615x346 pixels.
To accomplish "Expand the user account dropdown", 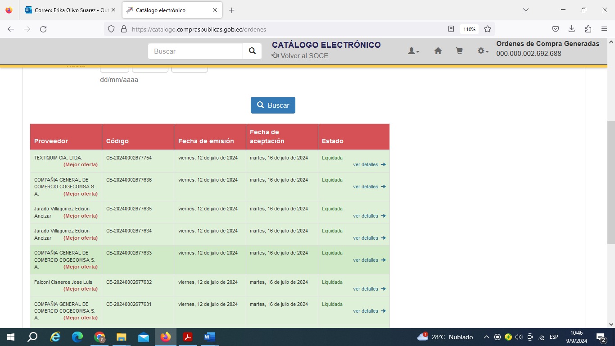I will click(x=413, y=51).
